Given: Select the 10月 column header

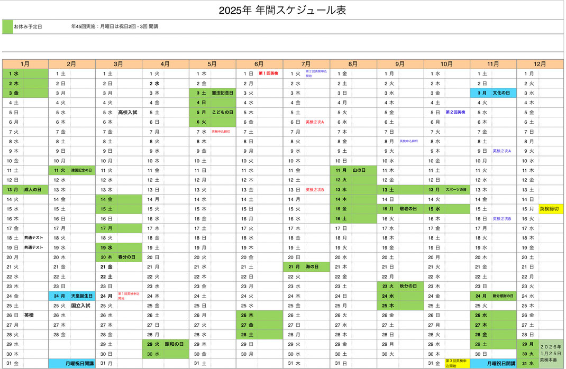Looking at the screenshot, I should pyautogui.click(x=446, y=64).
